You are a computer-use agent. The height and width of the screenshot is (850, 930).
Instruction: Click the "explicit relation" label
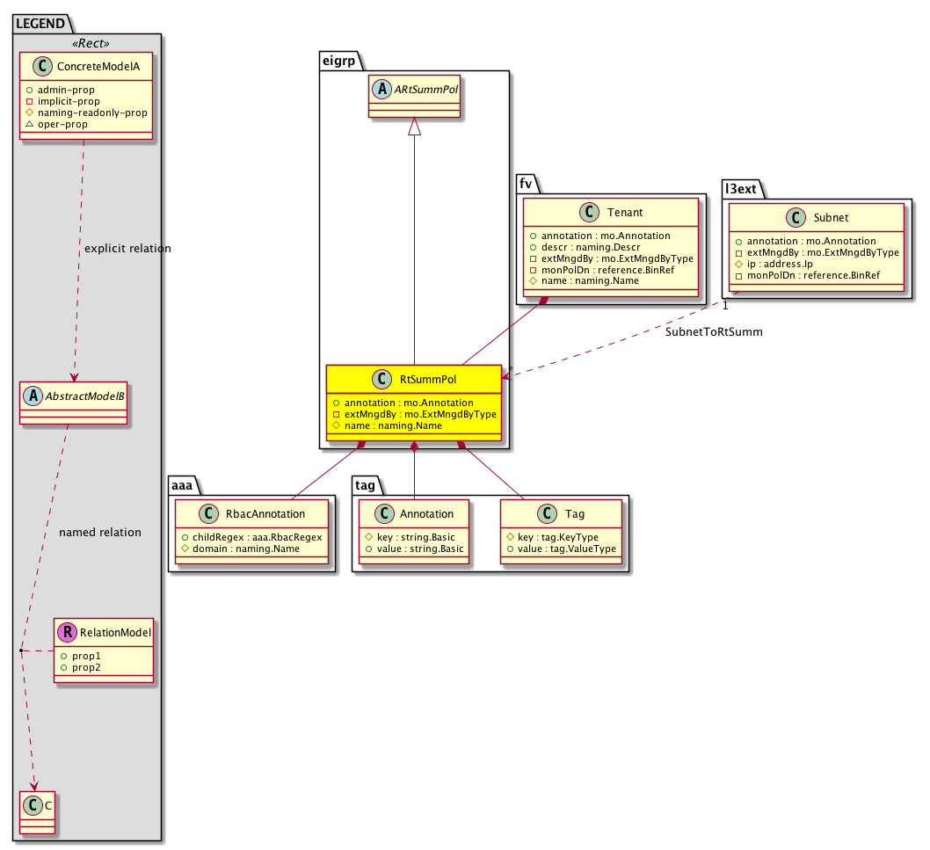[127, 249]
